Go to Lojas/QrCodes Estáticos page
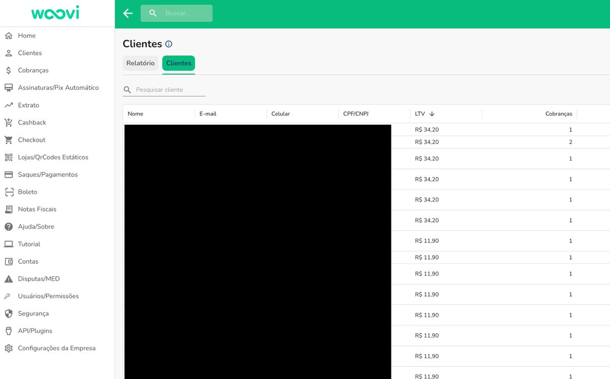The image size is (610, 379). (x=57, y=157)
